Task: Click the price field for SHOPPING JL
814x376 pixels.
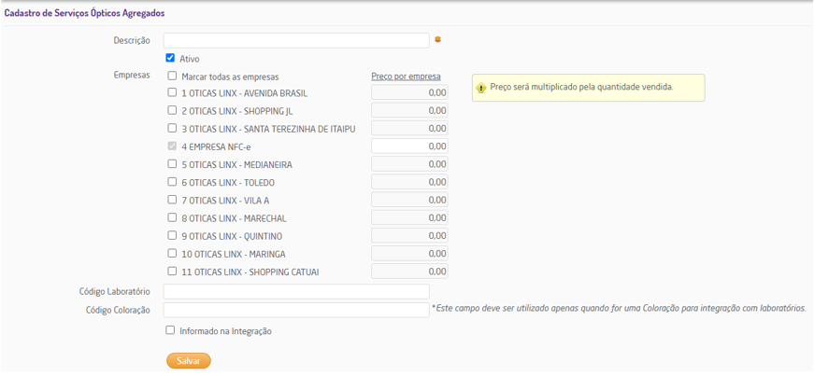Action: (409, 110)
